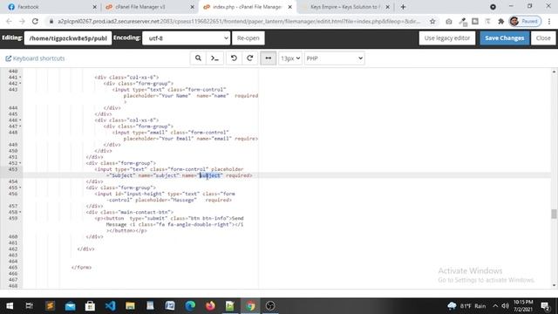
Task: Open Firefox from taskbar
Action: pos(210,306)
